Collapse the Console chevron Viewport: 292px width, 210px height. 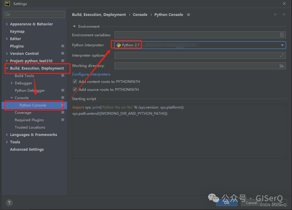(12, 98)
